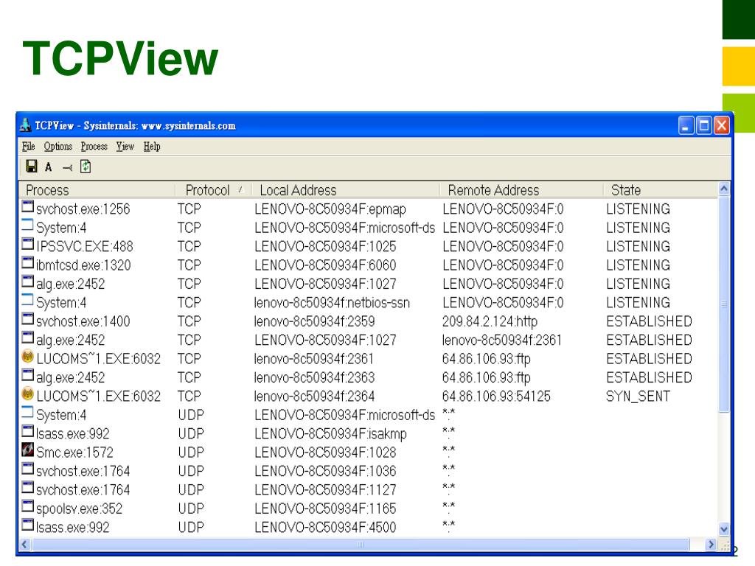Click the horizontal scrollbar right arrow

[710, 545]
